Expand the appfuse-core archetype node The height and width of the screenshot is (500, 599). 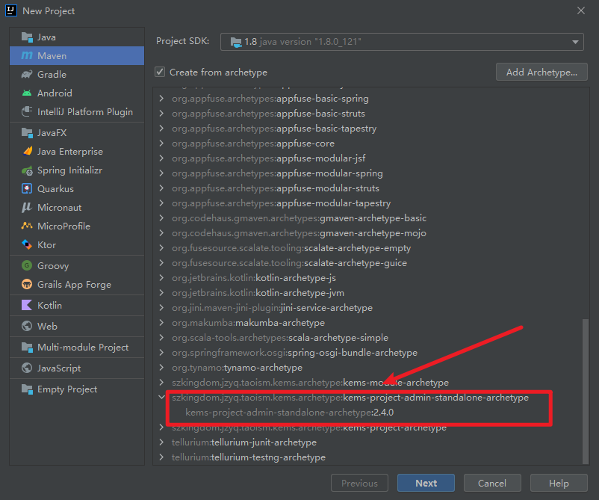click(x=161, y=143)
